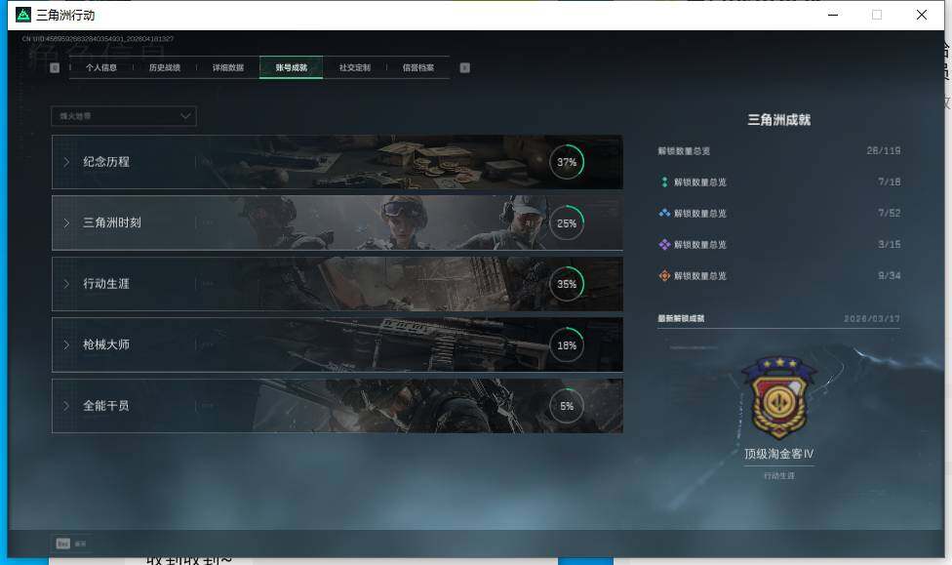
Task: Click the previous-tab key icon left of 个人信息
Action: point(55,67)
